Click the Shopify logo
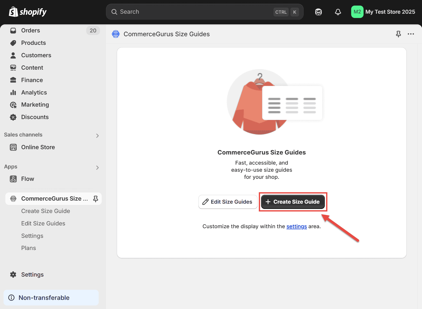Image resolution: width=422 pixels, height=309 pixels. coord(28,12)
